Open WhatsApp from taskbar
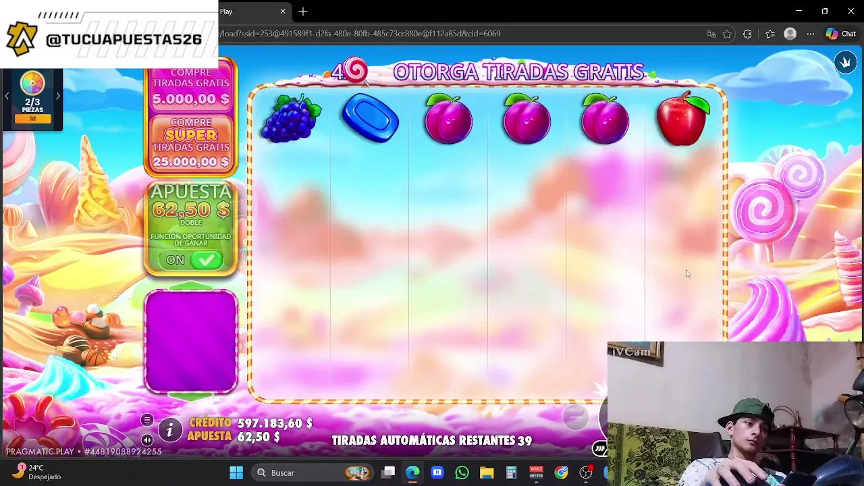This screenshot has height=486, width=864. pos(462,473)
